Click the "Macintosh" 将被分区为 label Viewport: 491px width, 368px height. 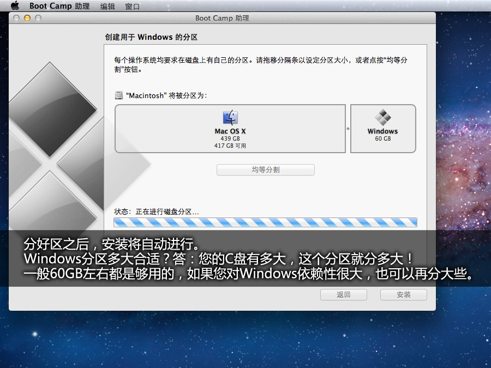coord(166,95)
